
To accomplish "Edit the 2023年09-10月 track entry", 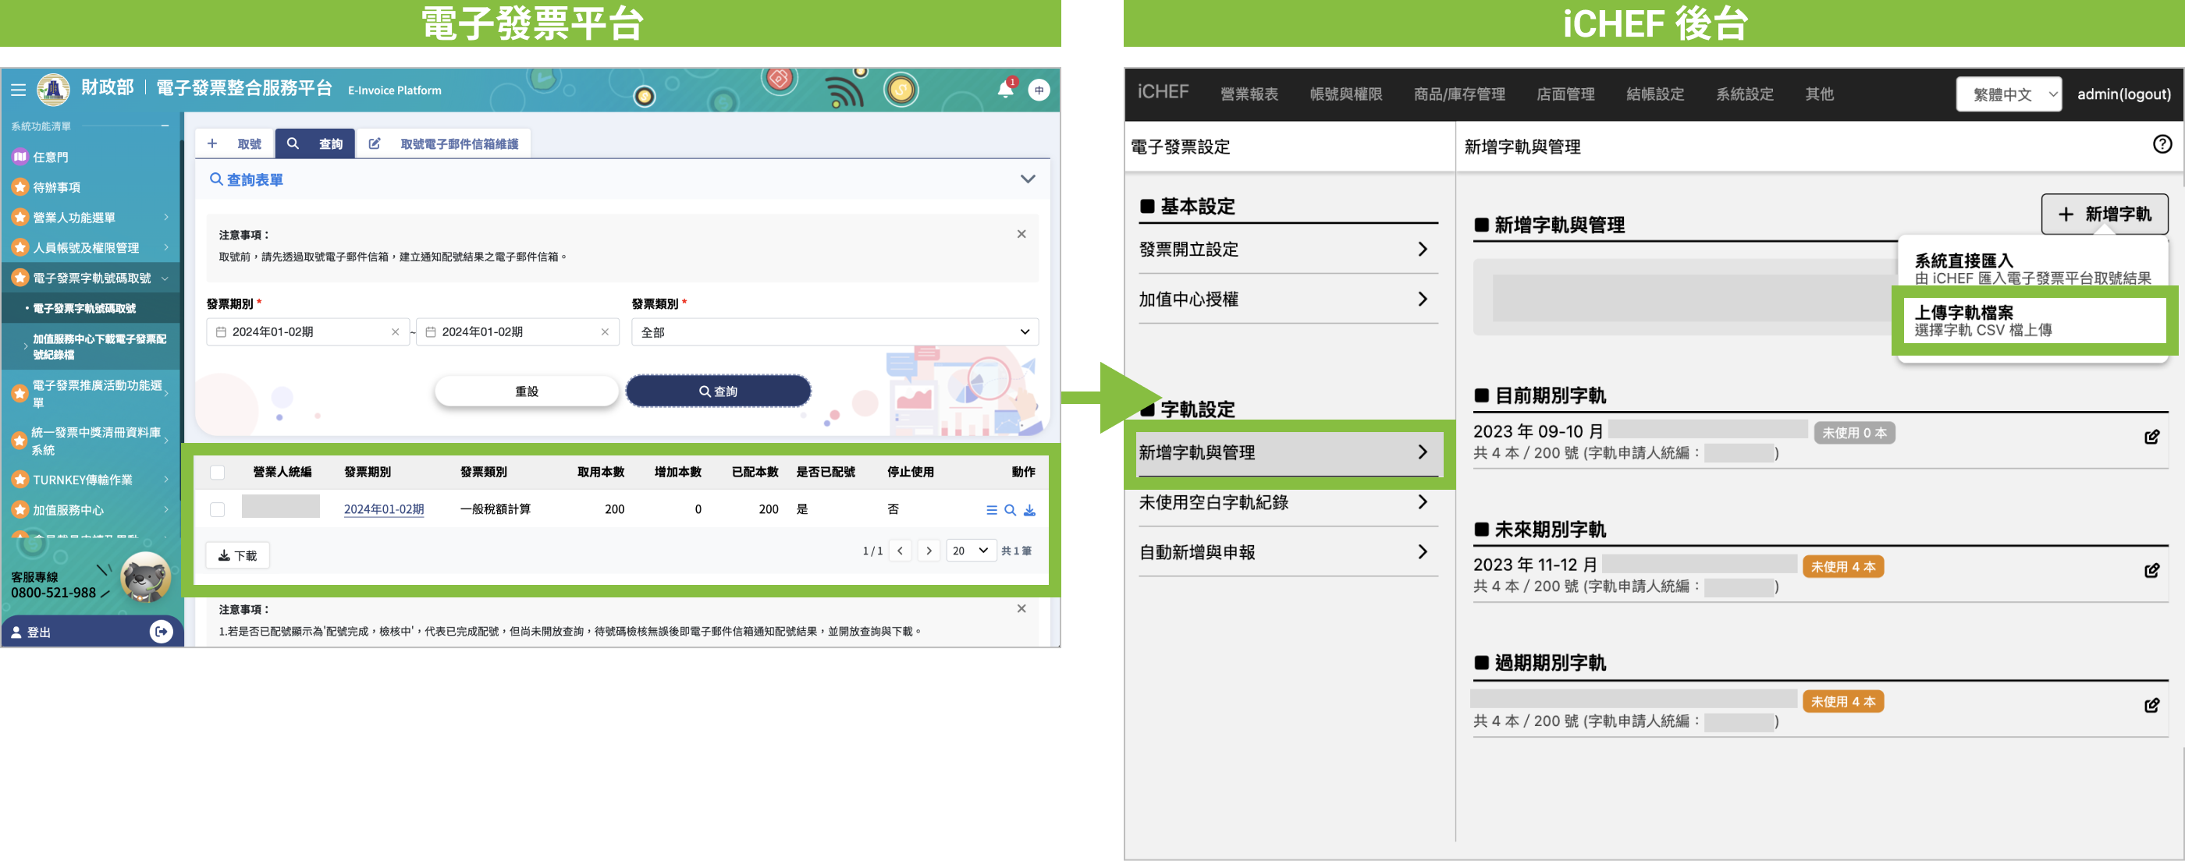I will pyautogui.click(x=2152, y=438).
